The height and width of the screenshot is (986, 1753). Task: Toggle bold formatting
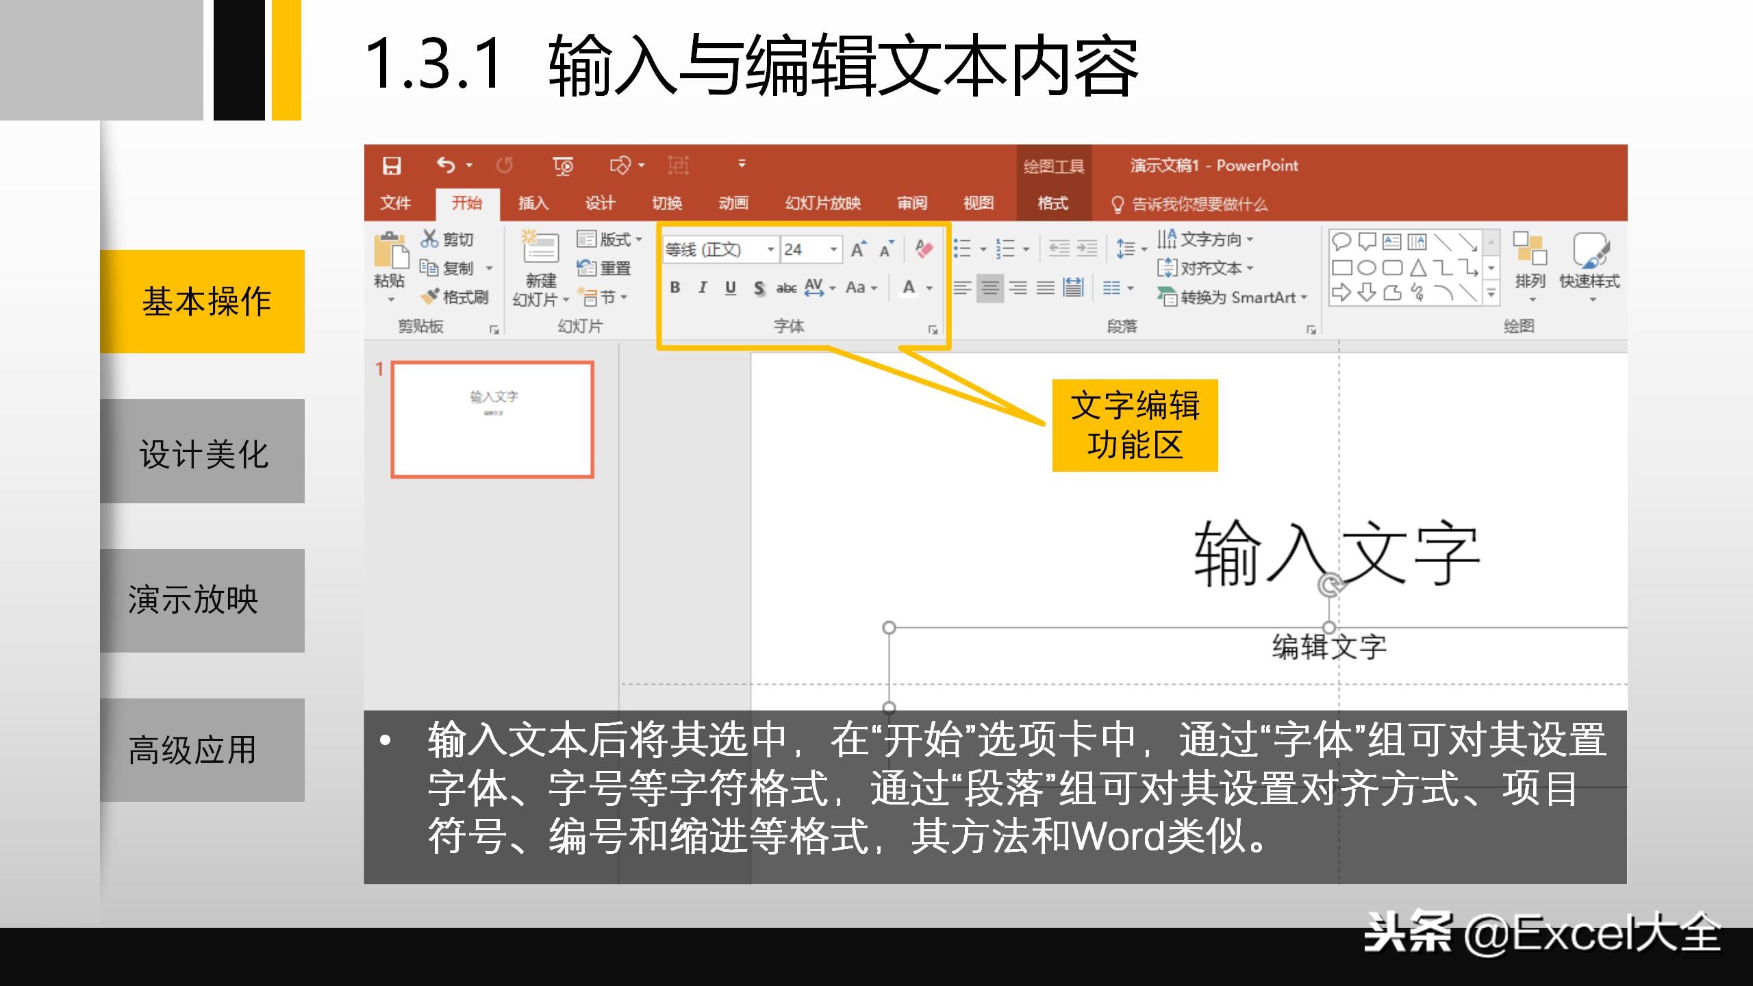(x=676, y=288)
